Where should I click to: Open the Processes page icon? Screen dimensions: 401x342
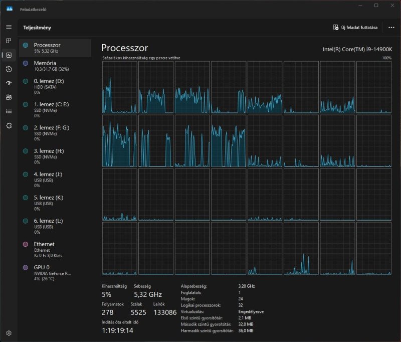[9, 41]
